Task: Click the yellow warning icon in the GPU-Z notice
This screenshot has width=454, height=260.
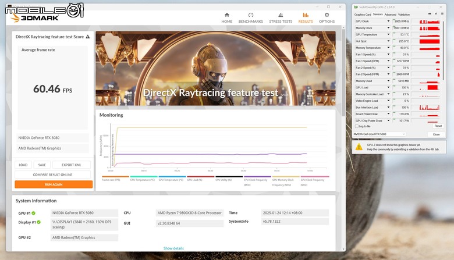Action: click(359, 147)
